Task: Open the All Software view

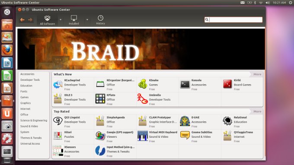Action: tap(47, 20)
